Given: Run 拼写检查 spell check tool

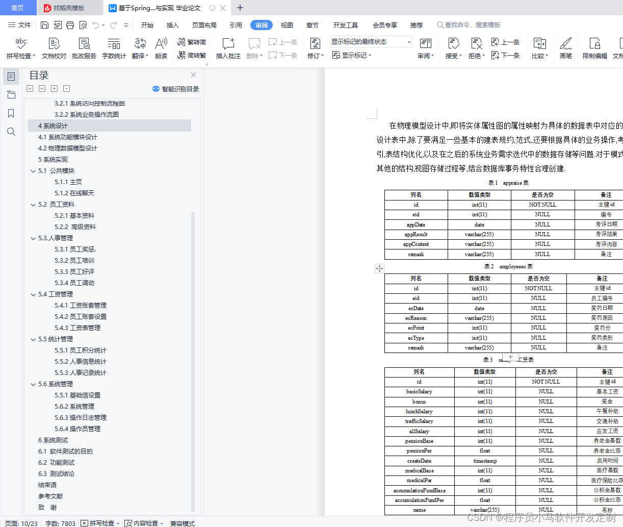Looking at the screenshot, I should pos(20,48).
